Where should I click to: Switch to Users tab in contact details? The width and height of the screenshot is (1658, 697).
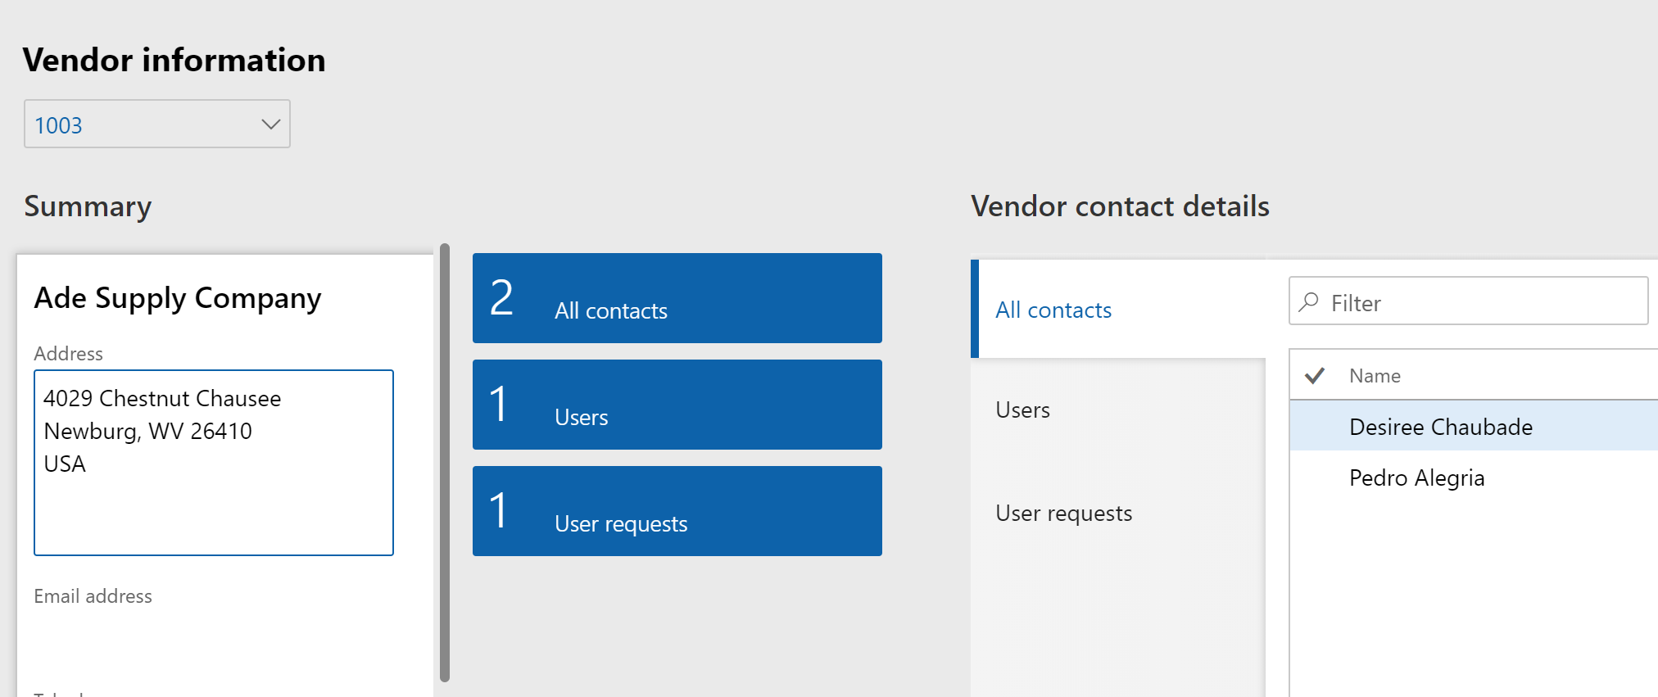pyautogui.click(x=1023, y=410)
